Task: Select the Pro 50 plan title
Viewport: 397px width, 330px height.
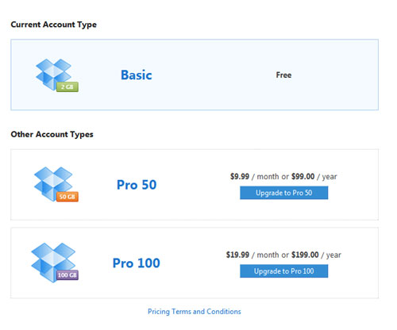Action: point(137,185)
